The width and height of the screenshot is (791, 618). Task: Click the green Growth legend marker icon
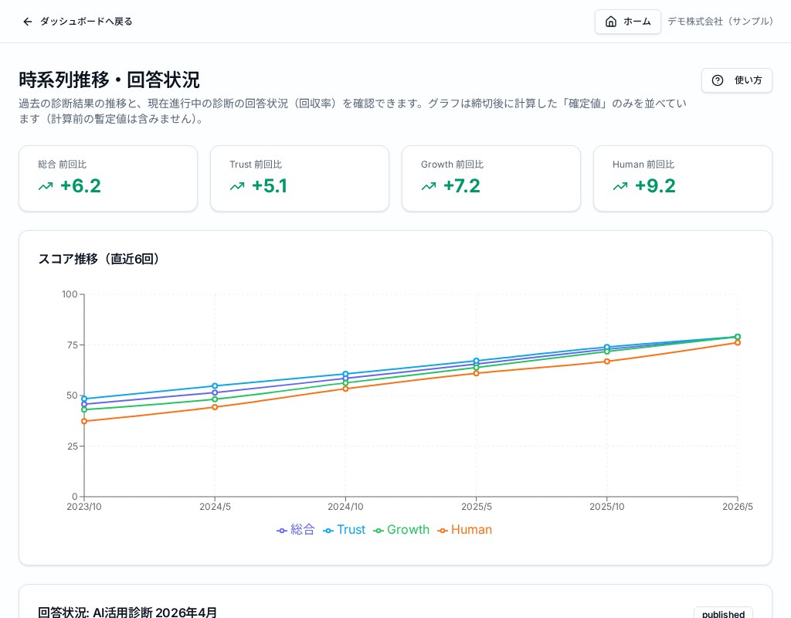(x=379, y=531)
